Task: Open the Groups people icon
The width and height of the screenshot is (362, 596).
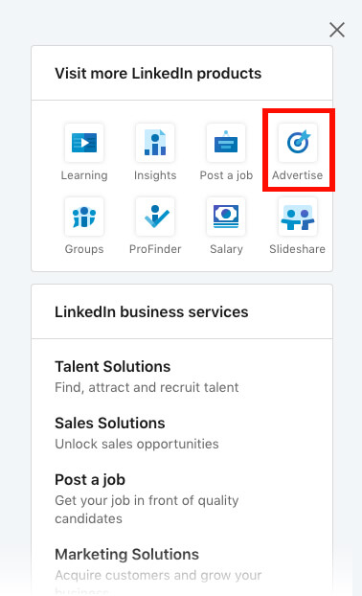Action: tap(84, 217)
